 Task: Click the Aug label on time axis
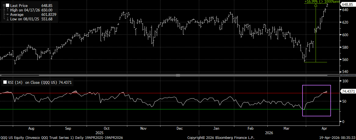(31, 129)
